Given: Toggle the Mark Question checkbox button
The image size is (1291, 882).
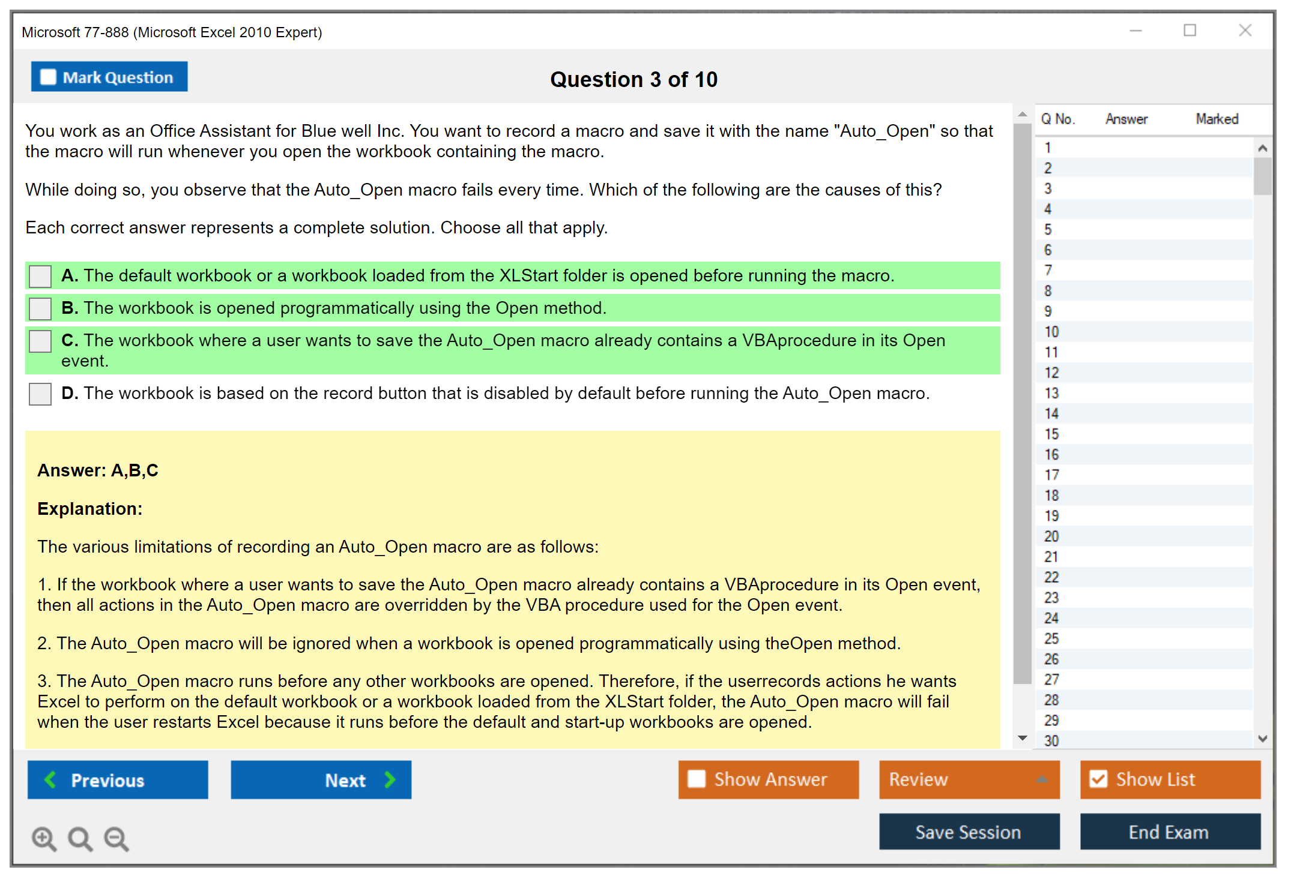Looking at the screenshot, I should click(49, 77).
